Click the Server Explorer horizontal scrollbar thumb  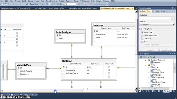(x=155, y=89)
